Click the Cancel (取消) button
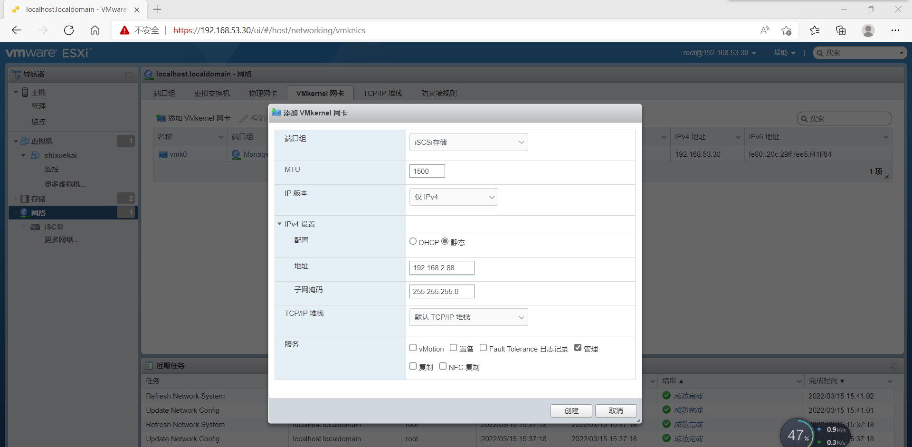This screenshot has height=447, width=912. tap(616, 411)
